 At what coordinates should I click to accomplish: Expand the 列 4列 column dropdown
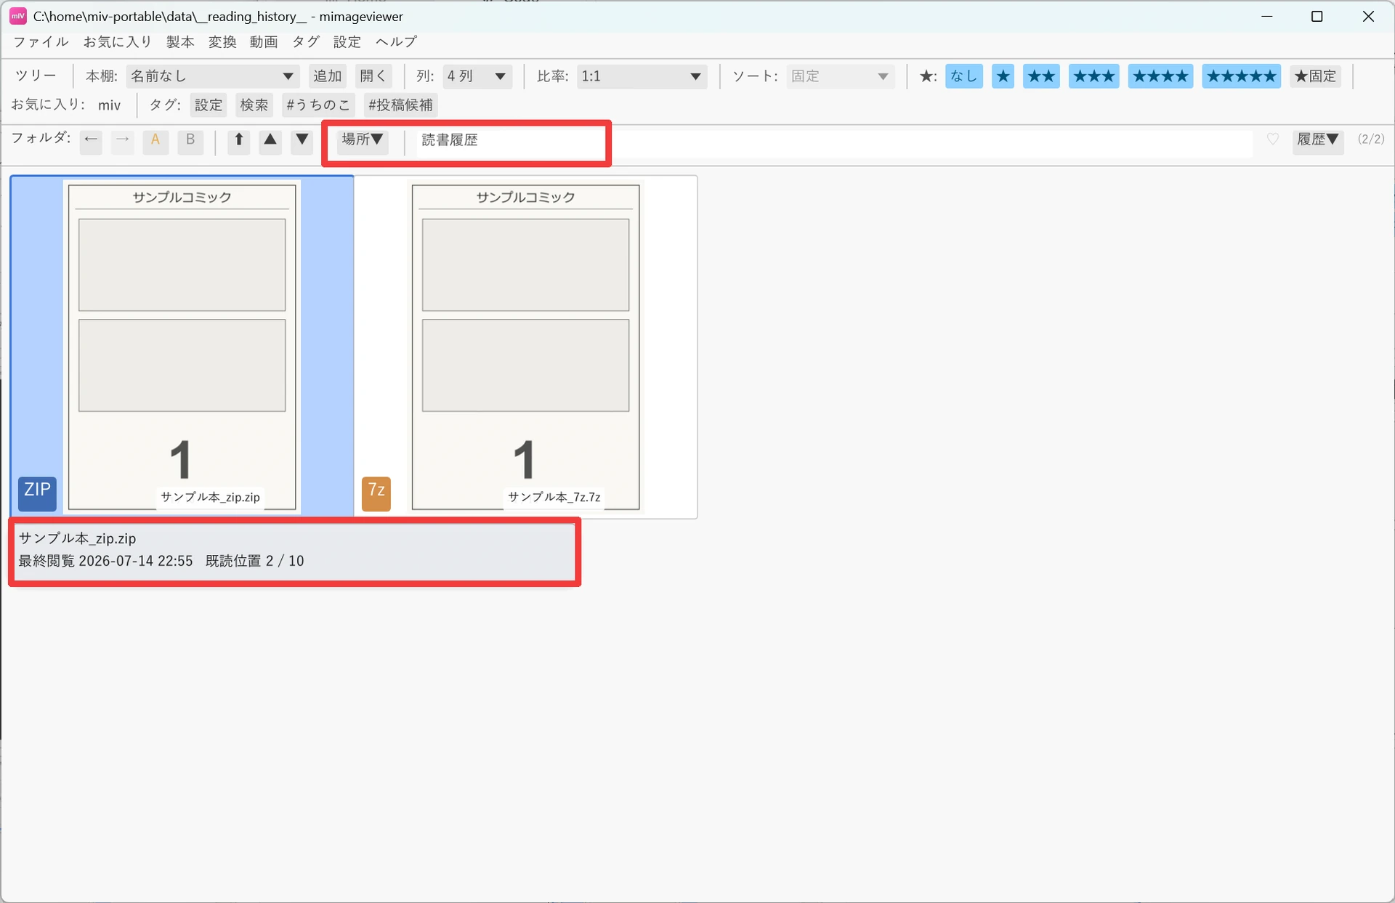click(477, 76)
